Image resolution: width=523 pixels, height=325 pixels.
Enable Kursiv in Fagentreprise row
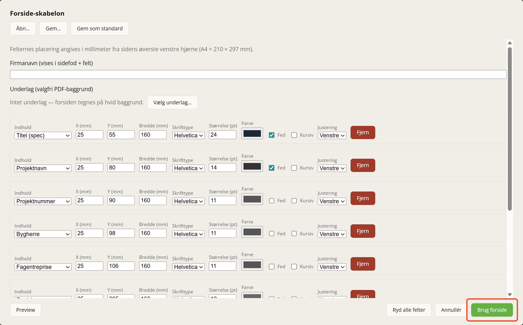tap(294, 266)
